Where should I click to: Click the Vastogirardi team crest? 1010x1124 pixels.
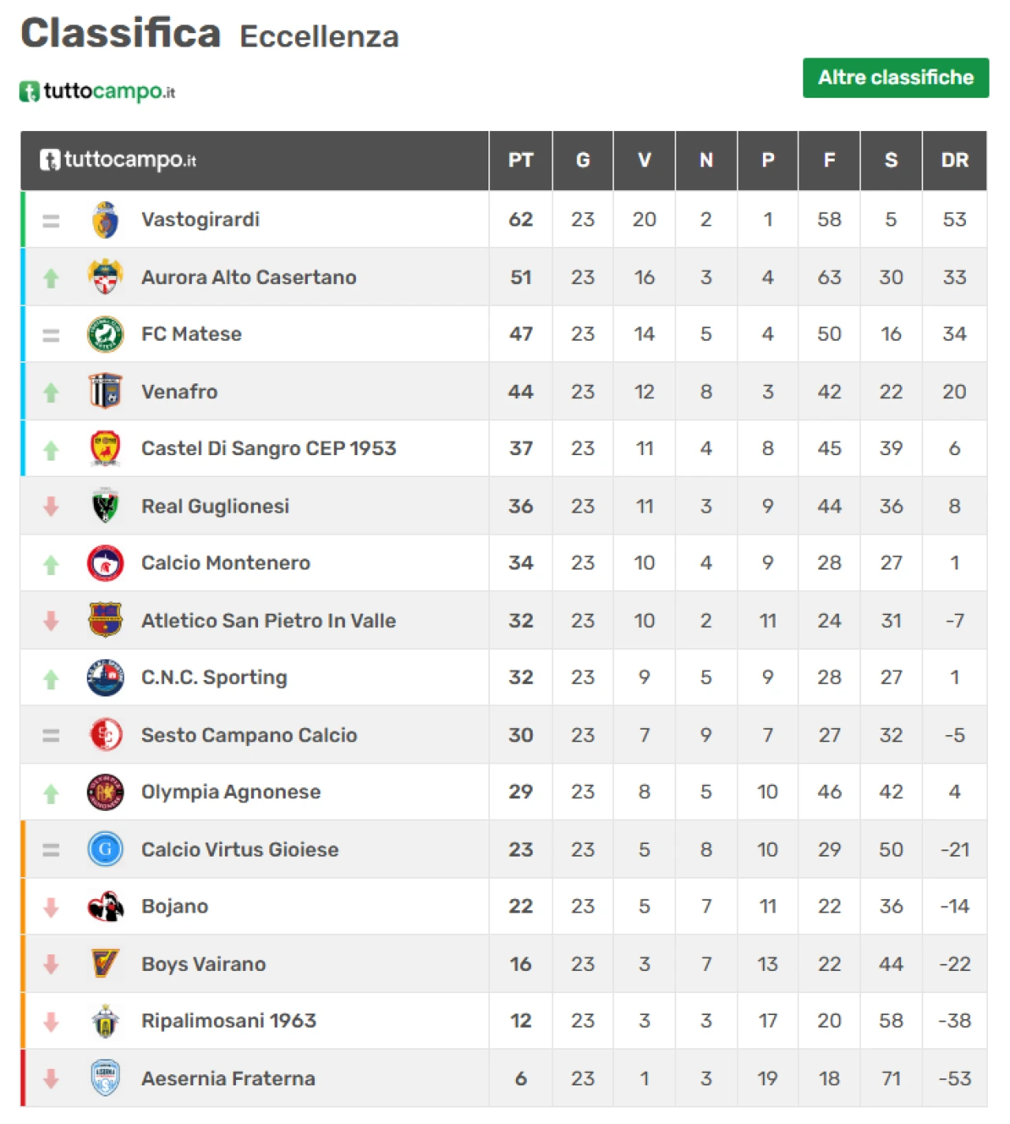point(105,220)
